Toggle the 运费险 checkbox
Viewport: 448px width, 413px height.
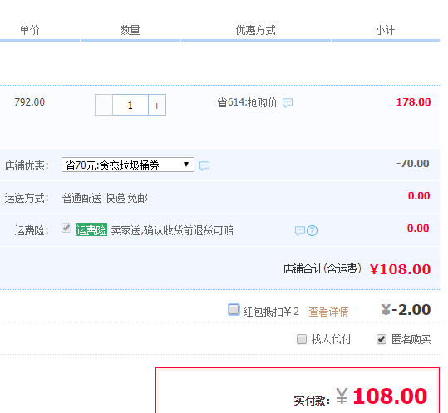tap(66, 229)
